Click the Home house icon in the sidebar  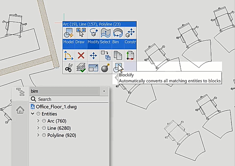point(20,110)
